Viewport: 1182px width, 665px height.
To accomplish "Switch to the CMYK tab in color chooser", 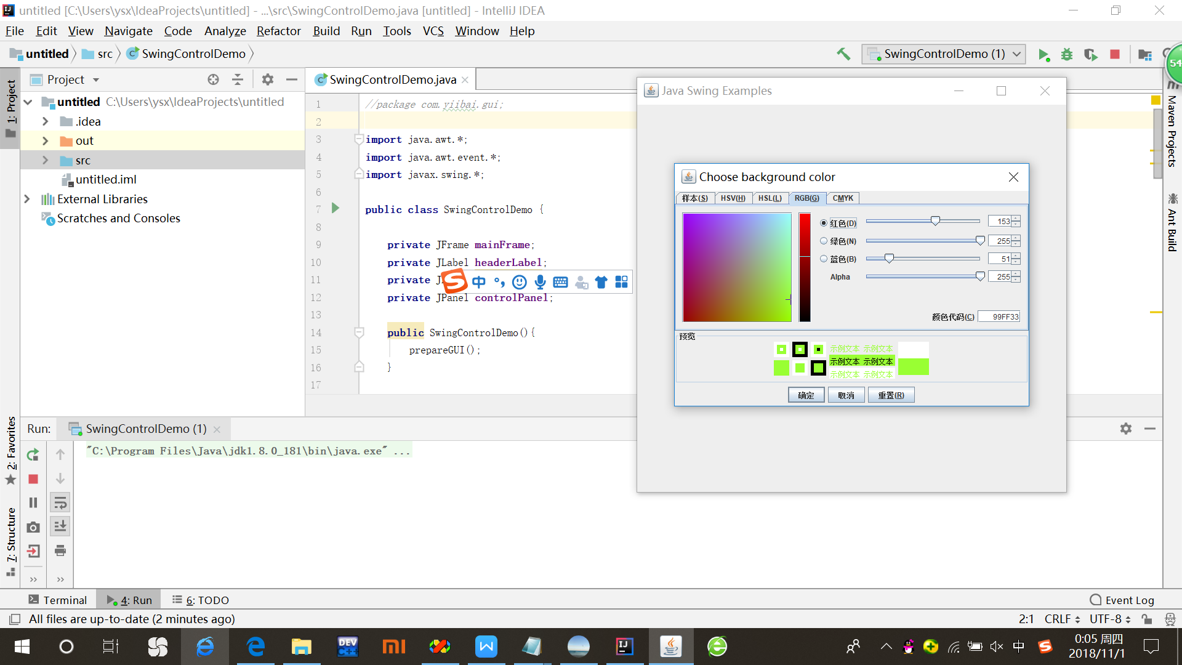I will pyautogui.click(x=843, y=198).
